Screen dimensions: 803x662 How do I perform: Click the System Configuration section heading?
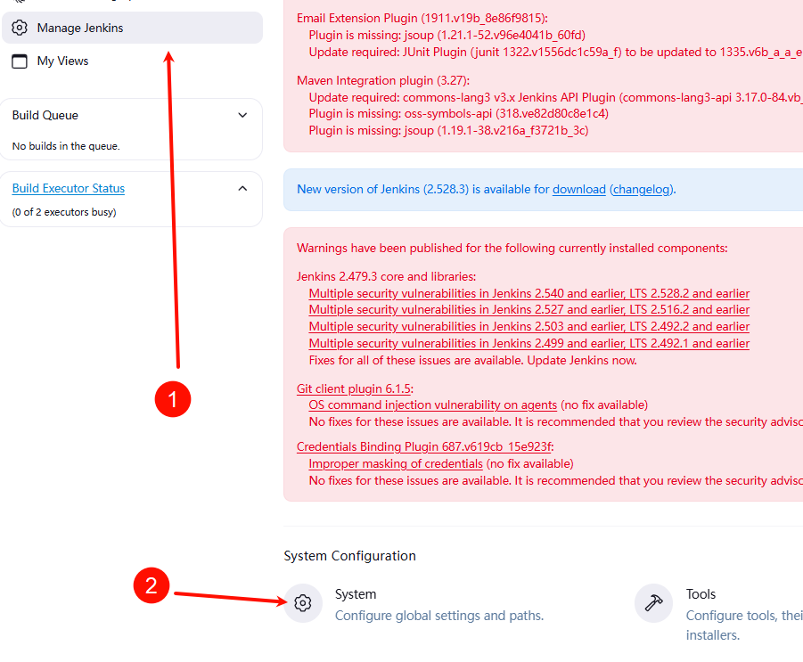(x=349, y=556)
